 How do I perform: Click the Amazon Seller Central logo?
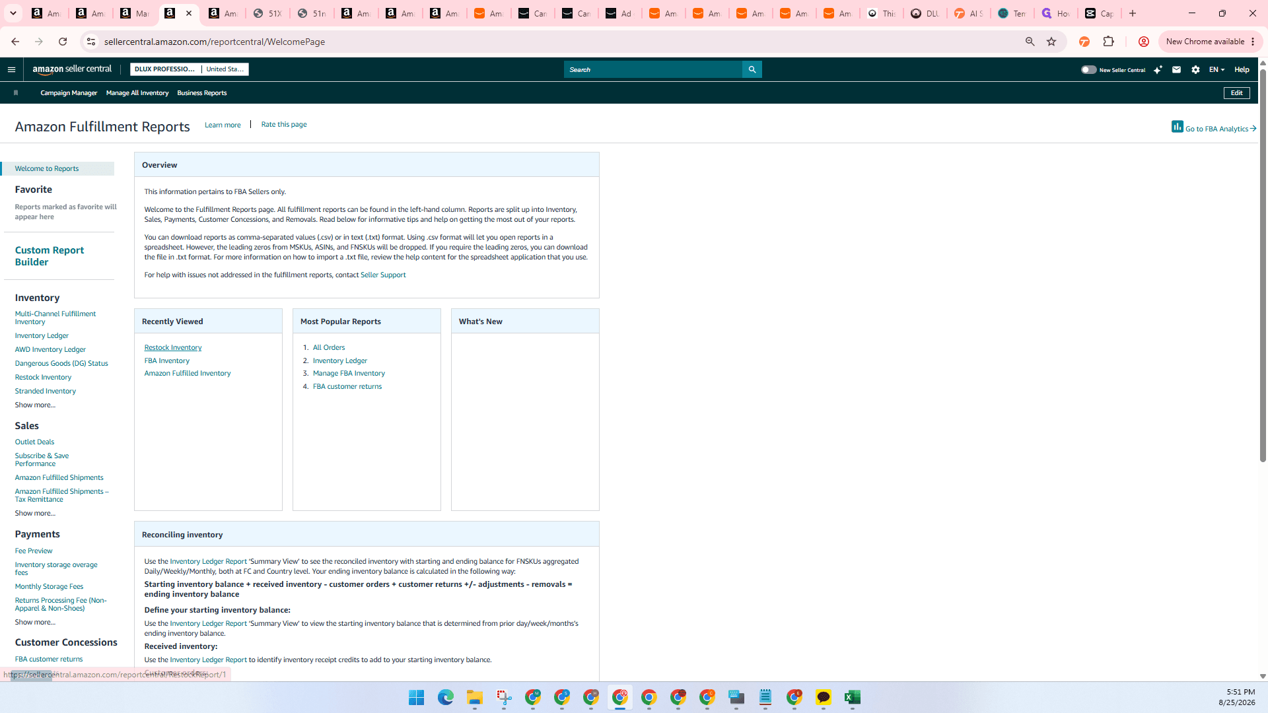coord(72,69)
